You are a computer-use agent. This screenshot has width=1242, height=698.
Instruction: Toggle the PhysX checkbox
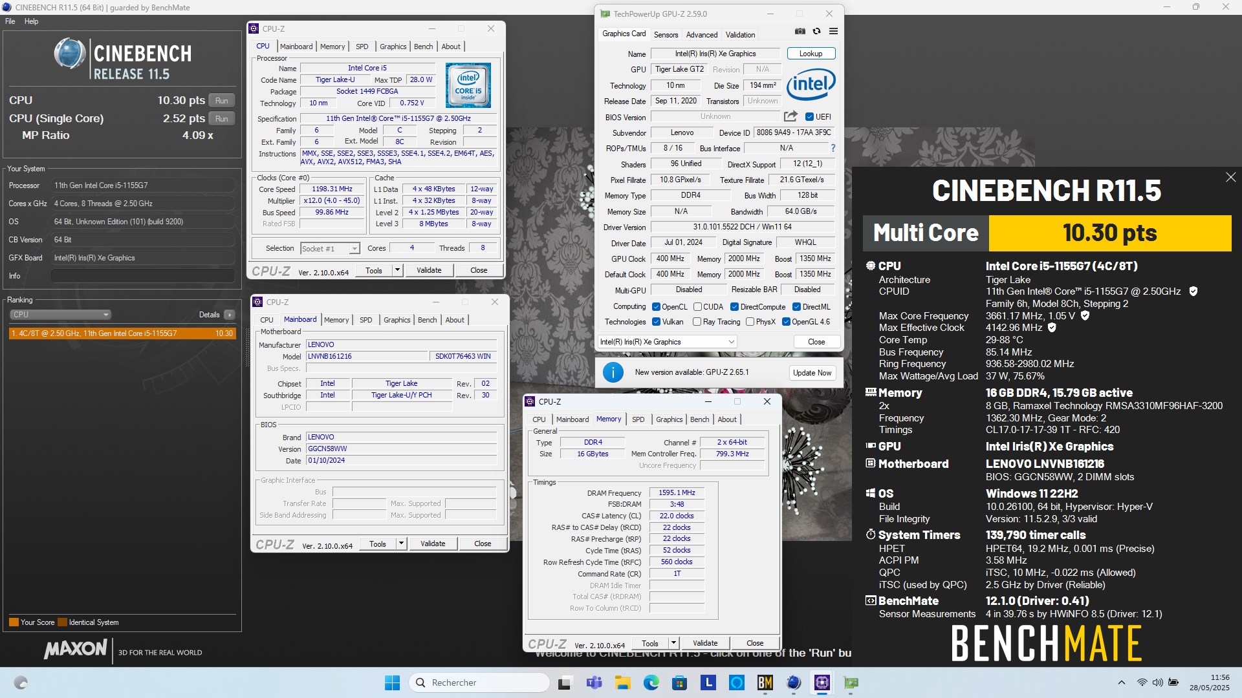[750, 322]
